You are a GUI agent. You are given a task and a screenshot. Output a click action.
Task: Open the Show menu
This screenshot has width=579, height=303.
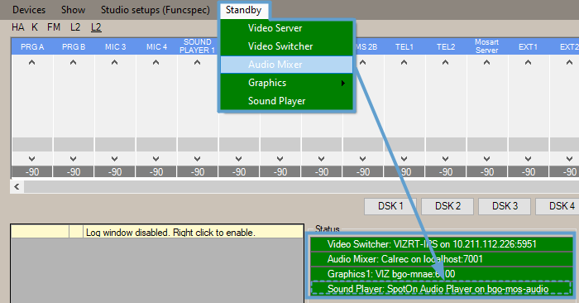pyautogui.click(x=73, y=10)
